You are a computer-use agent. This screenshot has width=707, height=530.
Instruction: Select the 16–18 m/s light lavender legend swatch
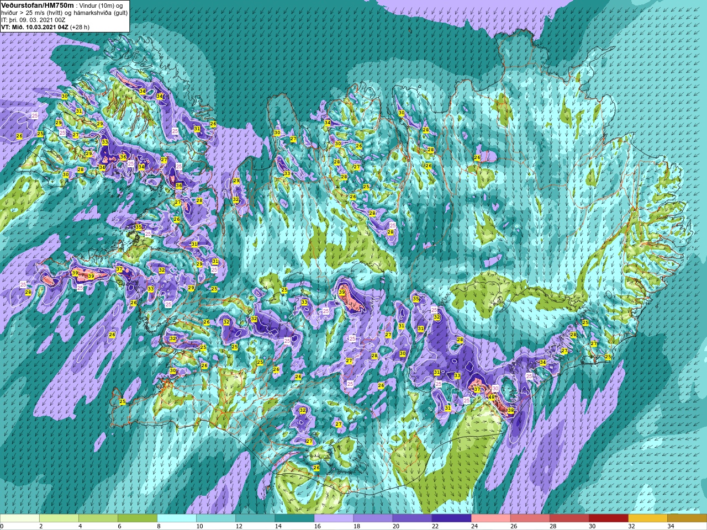tap(334, 518)
